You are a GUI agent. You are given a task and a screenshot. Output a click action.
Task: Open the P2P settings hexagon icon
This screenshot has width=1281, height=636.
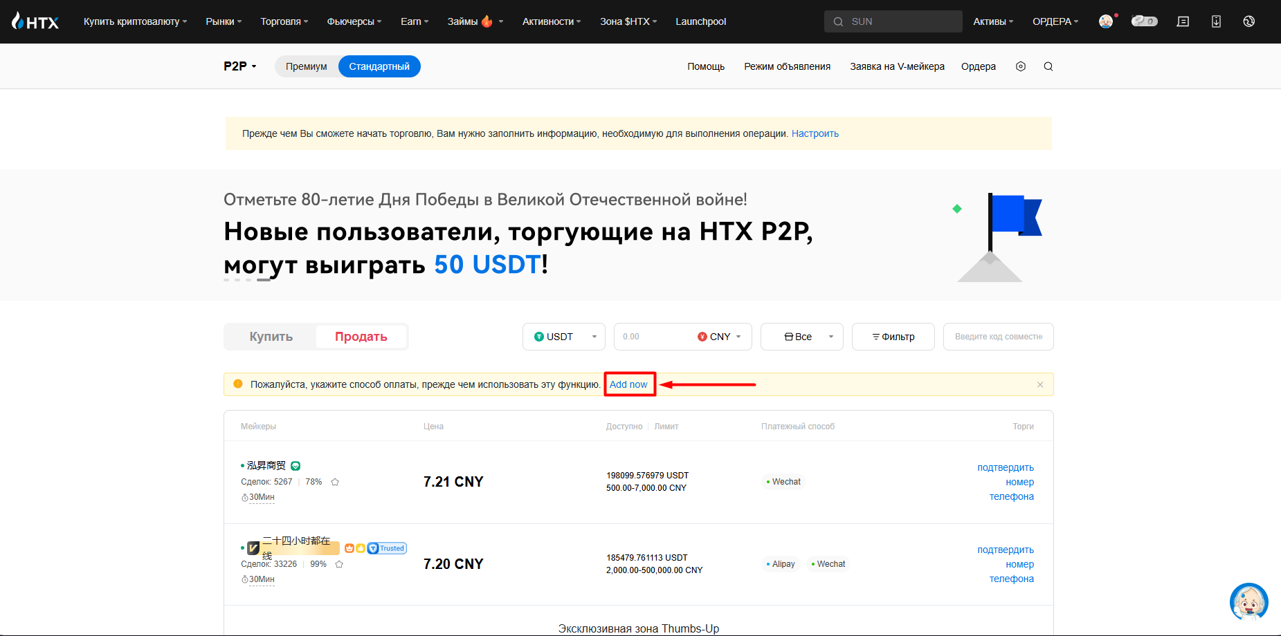pyautogui.click(x=1020, y=66)
